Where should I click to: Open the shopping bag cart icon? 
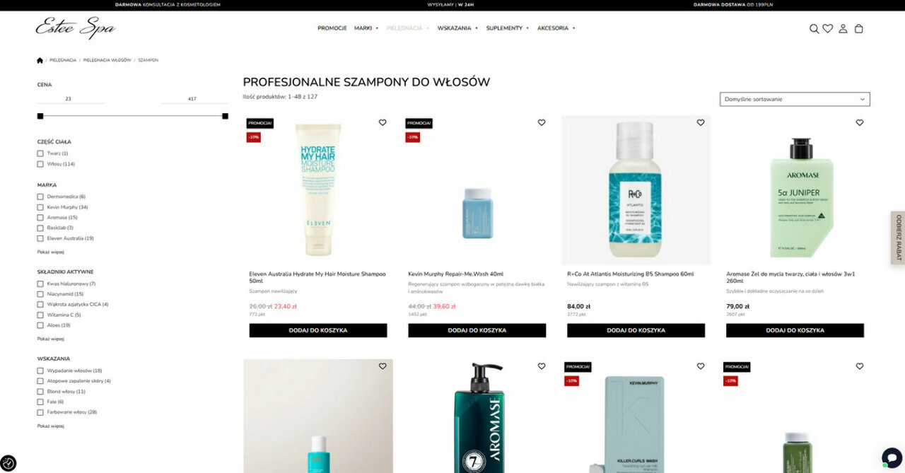click(x=859, y=29)
